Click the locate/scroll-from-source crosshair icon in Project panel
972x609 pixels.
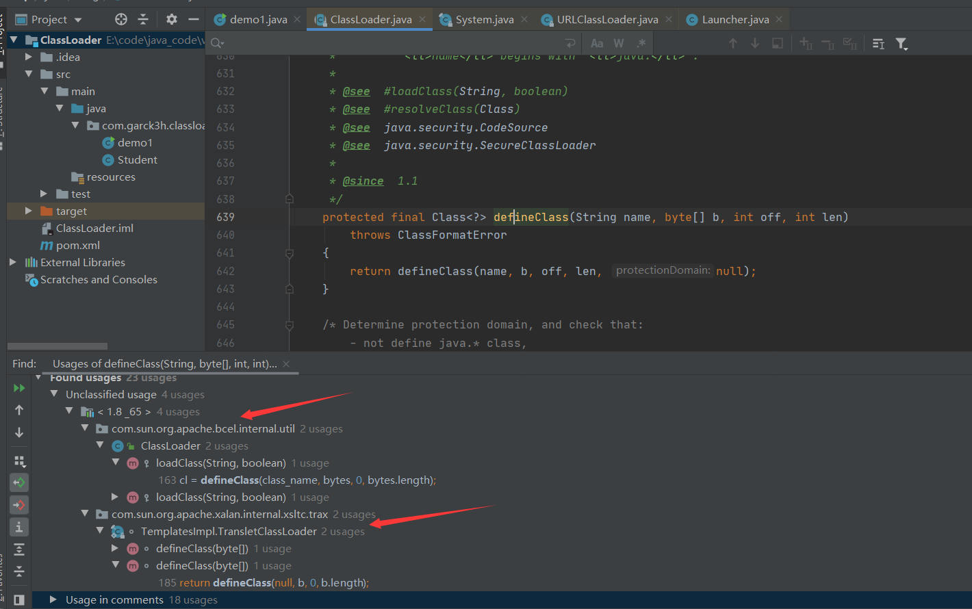121,19
